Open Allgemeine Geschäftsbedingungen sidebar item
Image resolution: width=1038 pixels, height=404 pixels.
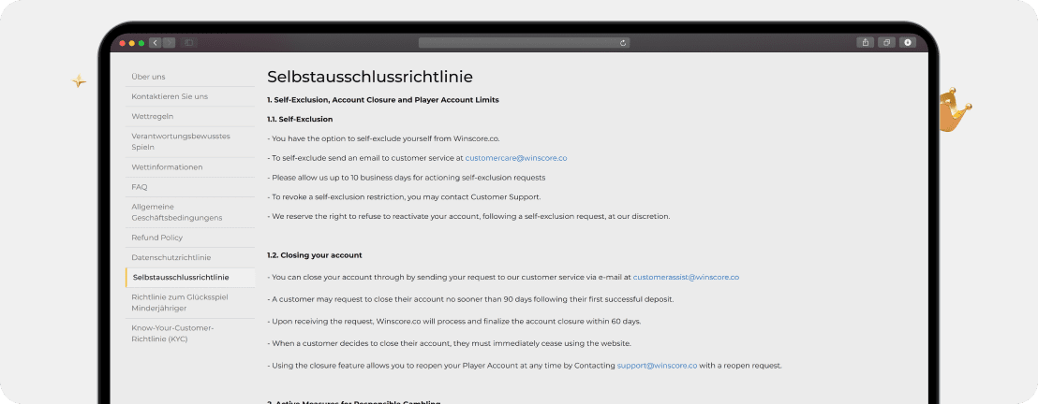pyautogui.click(x=177, y=212)
